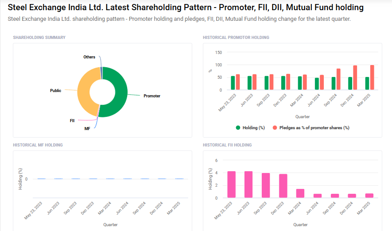Toggle the Holding (%) legend item

[x=250, y=127]
